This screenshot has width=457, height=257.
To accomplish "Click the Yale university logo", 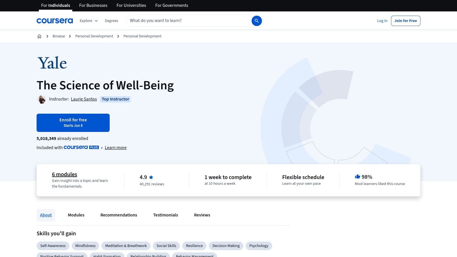I will coord(52,63).
